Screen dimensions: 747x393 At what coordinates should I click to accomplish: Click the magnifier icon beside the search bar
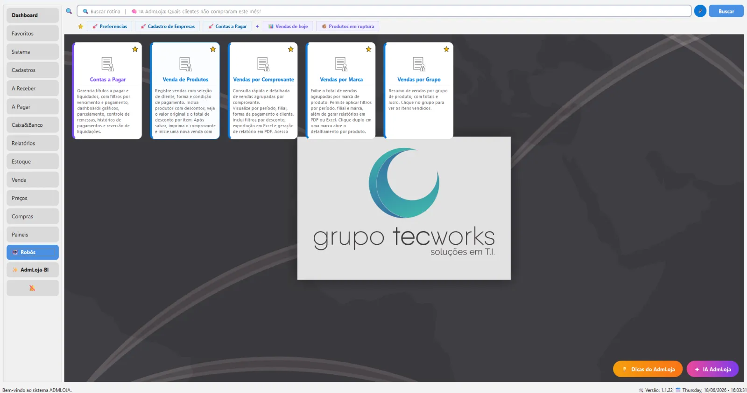(x=69, y=11)
